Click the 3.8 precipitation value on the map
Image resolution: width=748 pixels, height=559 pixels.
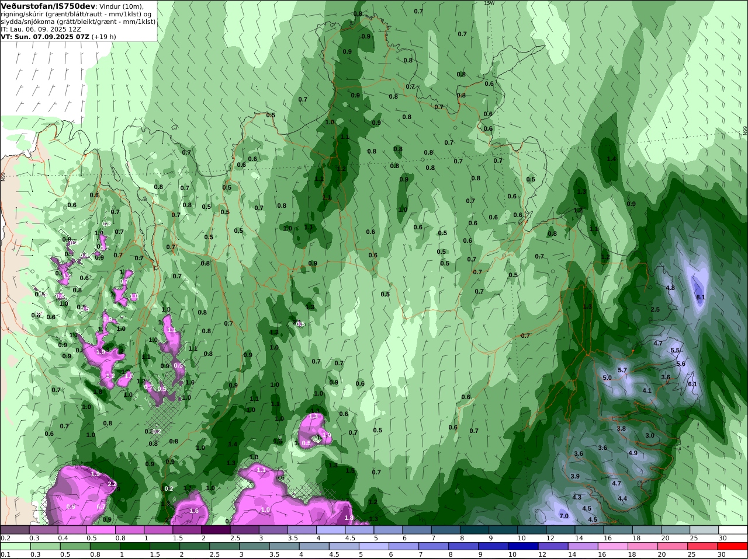[x=621, y=428]
